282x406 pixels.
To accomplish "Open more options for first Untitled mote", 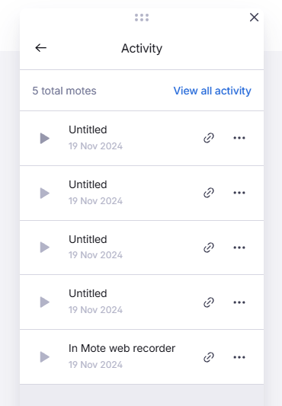I will 239,138.
